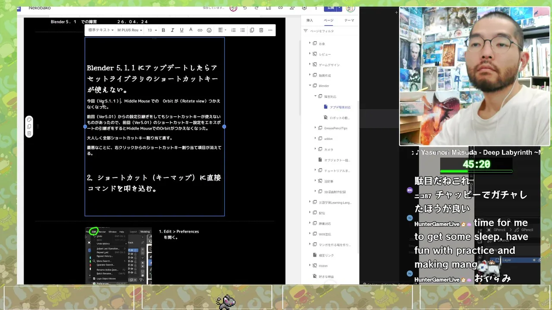
Task: Copy published site link icon
Action: pos(280,8)
